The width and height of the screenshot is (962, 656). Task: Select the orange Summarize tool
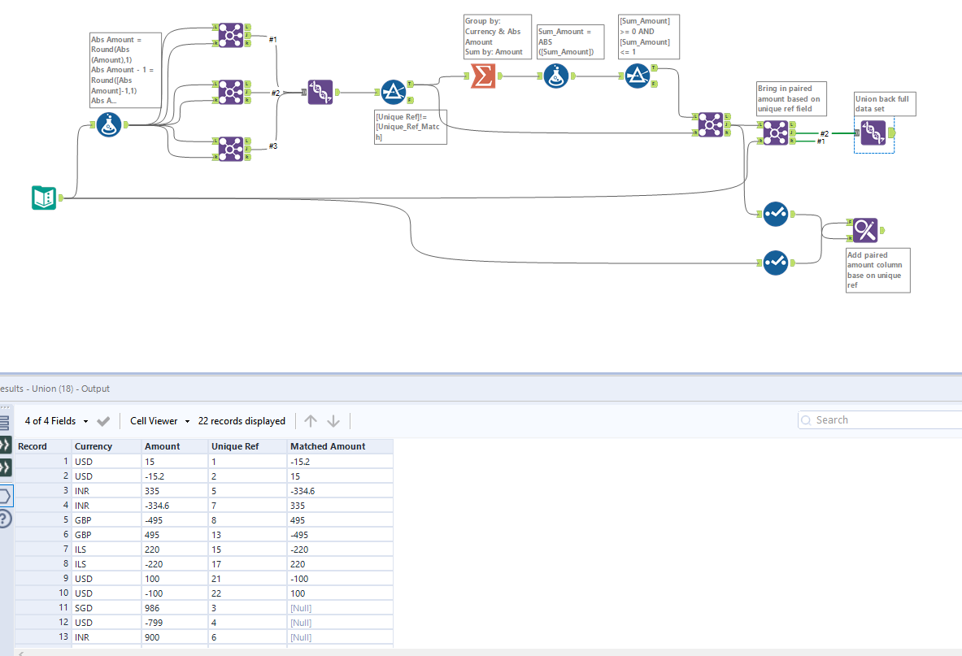tap(483, 75)
